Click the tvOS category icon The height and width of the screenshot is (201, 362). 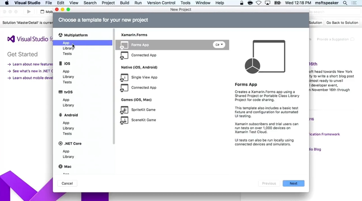(x=60, y=92)
